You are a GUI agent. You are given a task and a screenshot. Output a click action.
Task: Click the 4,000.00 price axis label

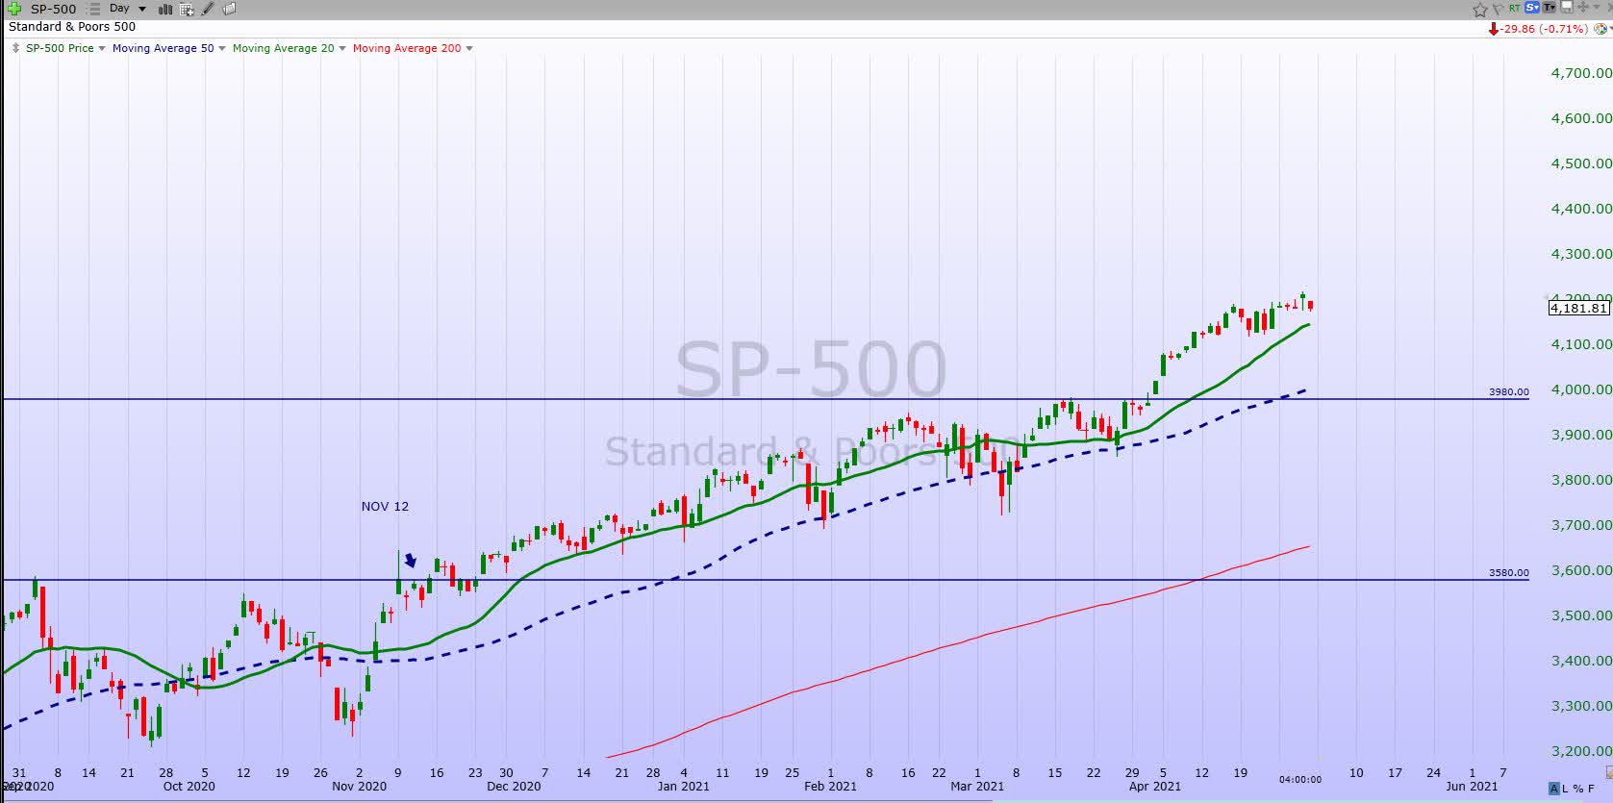1581,389
